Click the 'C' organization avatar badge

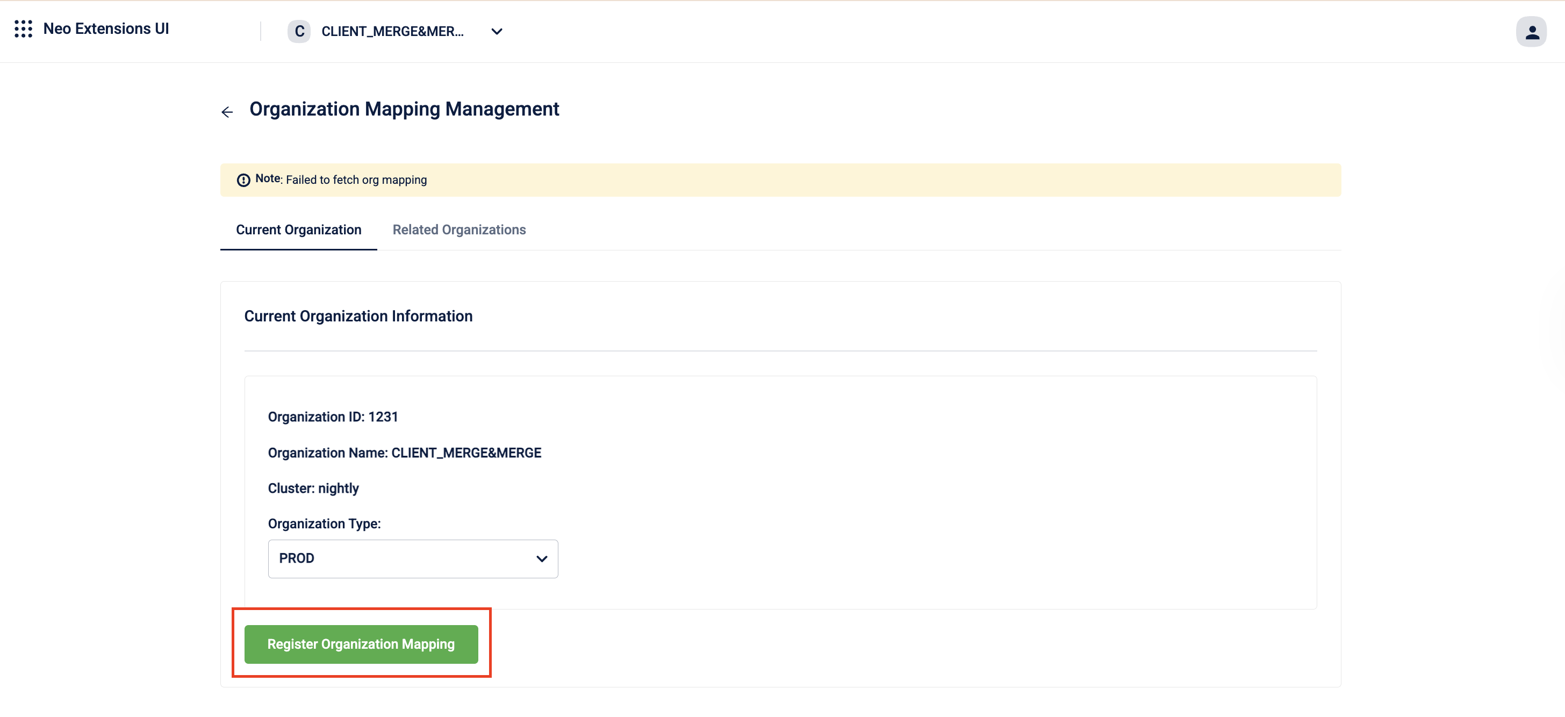(299, 32)
